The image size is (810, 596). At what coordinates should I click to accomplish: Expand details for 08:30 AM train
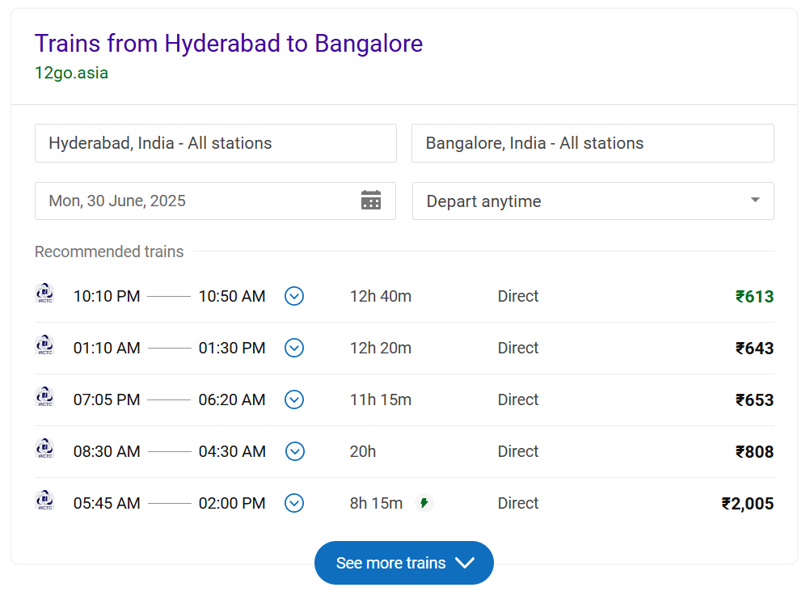(x=294, y=451)
